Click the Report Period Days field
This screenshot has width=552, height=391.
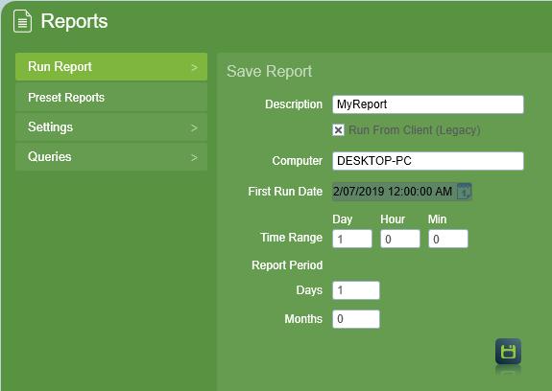pos(356,290)
